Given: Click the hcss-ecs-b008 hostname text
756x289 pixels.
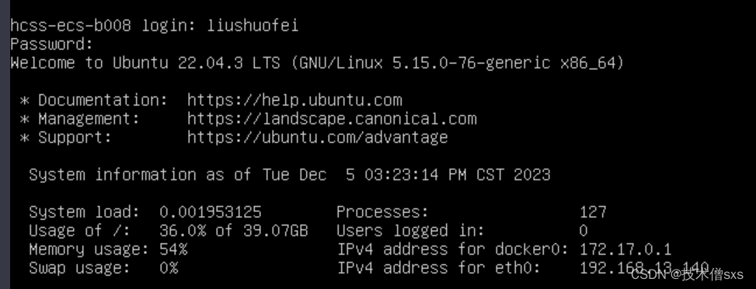Looking at the screenshot, I should pyautogui.click(x=71, y=26).
